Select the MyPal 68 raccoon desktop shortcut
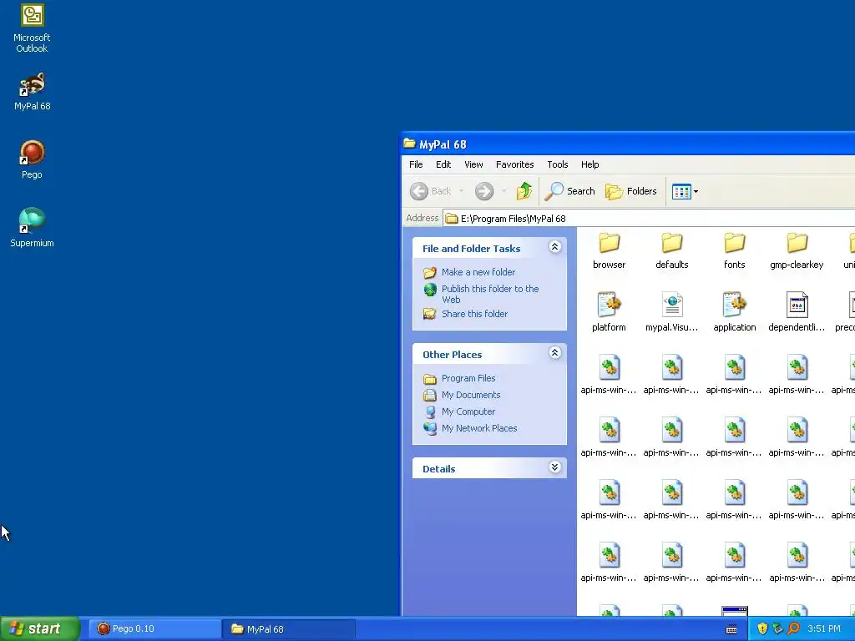 (32, 92)
